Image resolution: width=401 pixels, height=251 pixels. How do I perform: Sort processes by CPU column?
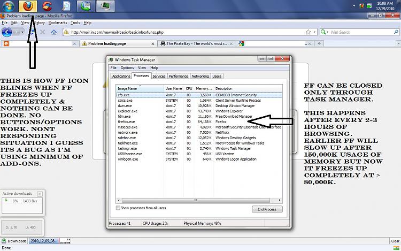pyautogui.click(x=189, y=88)
